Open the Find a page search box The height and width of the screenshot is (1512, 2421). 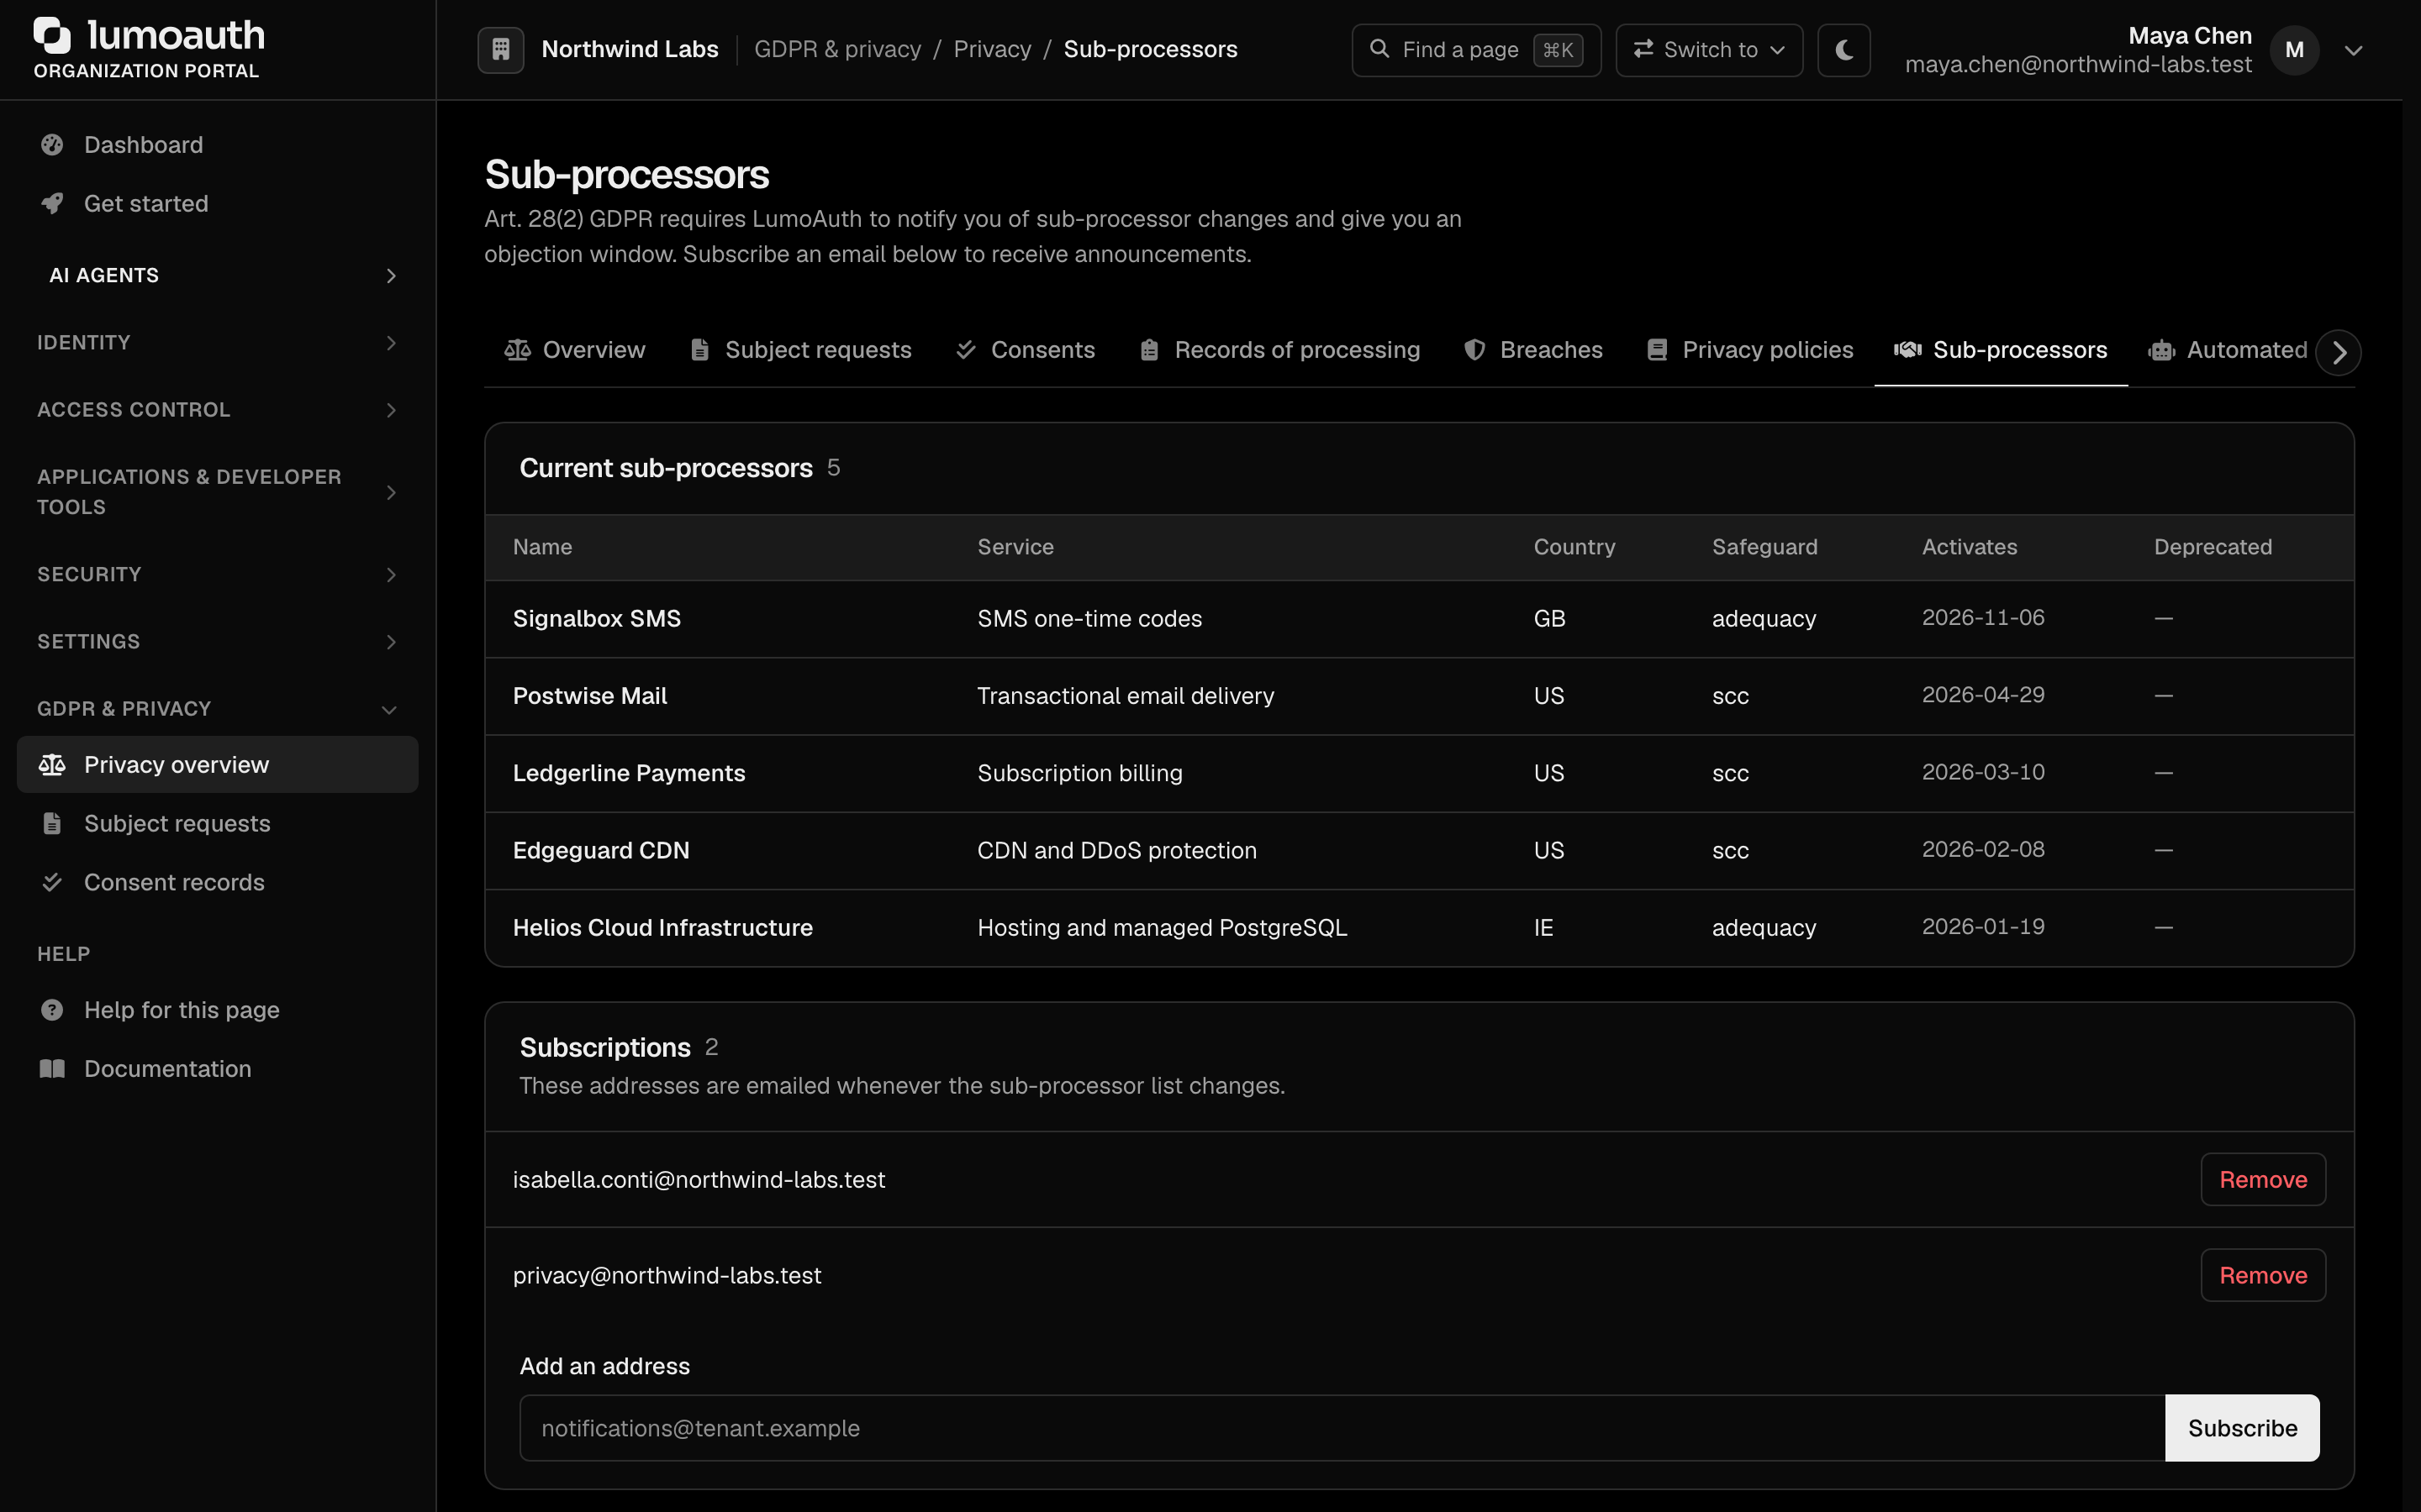pos(1475,50)
